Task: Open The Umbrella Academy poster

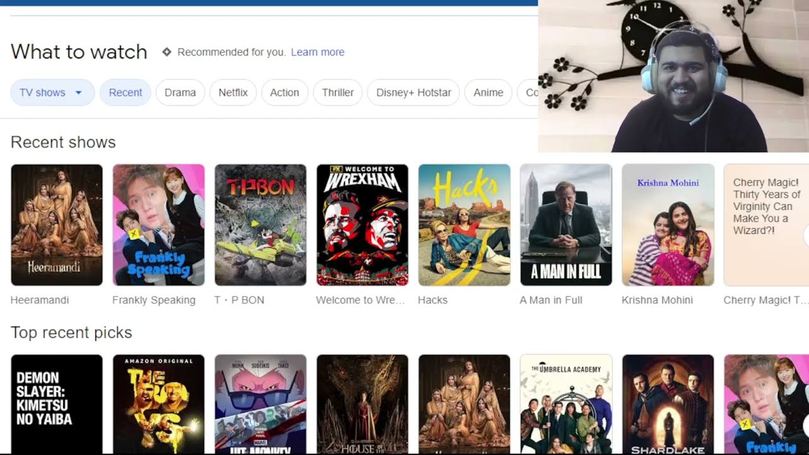Action: [566, 404]
